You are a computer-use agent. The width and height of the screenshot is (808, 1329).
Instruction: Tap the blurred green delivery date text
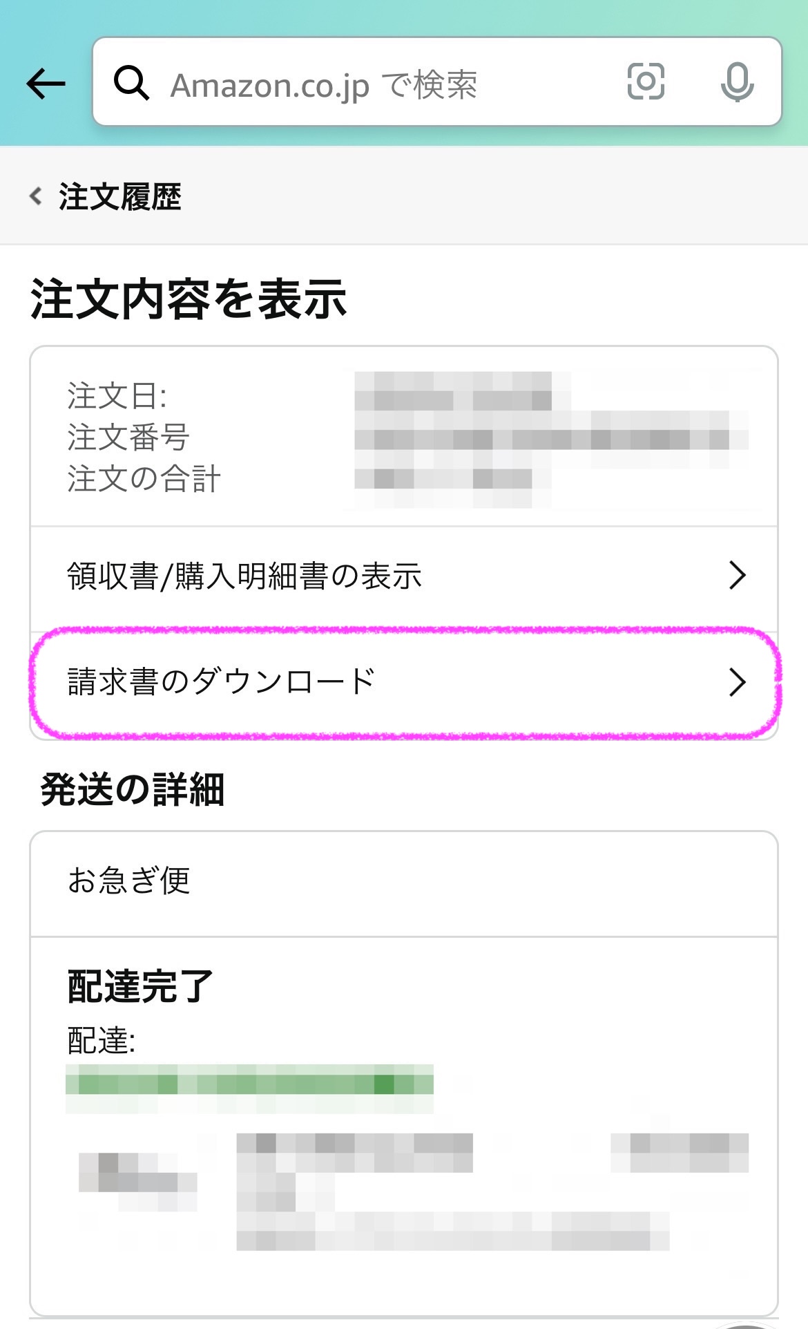[x=249, y=1082]
